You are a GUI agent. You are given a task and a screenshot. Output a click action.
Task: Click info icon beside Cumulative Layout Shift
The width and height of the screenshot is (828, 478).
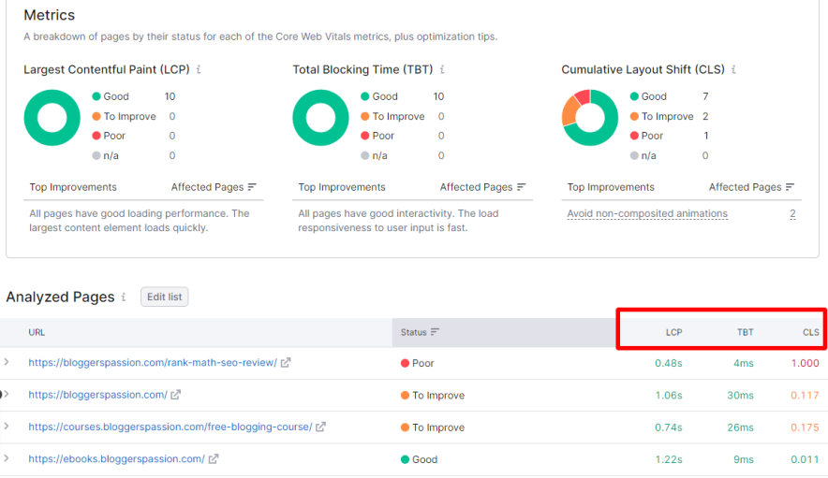pos(733,70)
